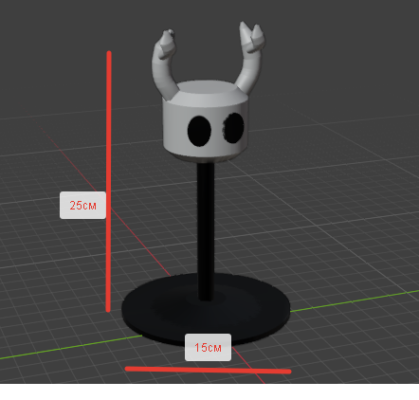Select the right black eye on head

pyautogui.click(x=234, y=128)
